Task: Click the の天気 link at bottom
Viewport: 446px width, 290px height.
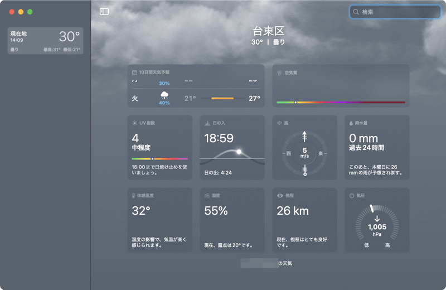Action: [x=285, y=263]
